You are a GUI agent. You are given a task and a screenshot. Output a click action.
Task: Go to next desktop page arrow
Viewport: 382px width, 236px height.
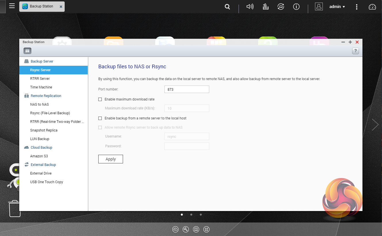[x=375, y=125]
